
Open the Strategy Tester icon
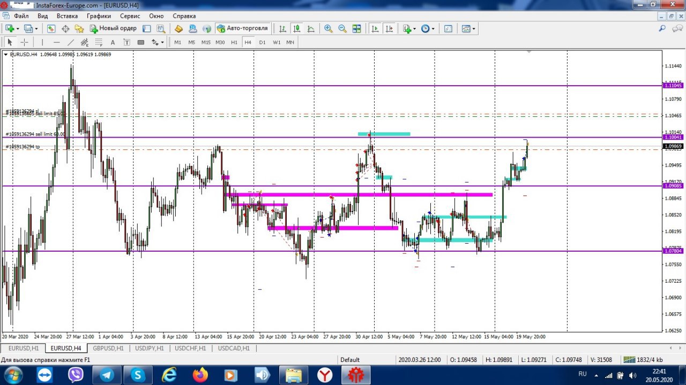[160, 28]
